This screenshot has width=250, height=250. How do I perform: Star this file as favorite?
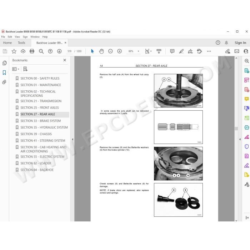click(x=14, y=51)
